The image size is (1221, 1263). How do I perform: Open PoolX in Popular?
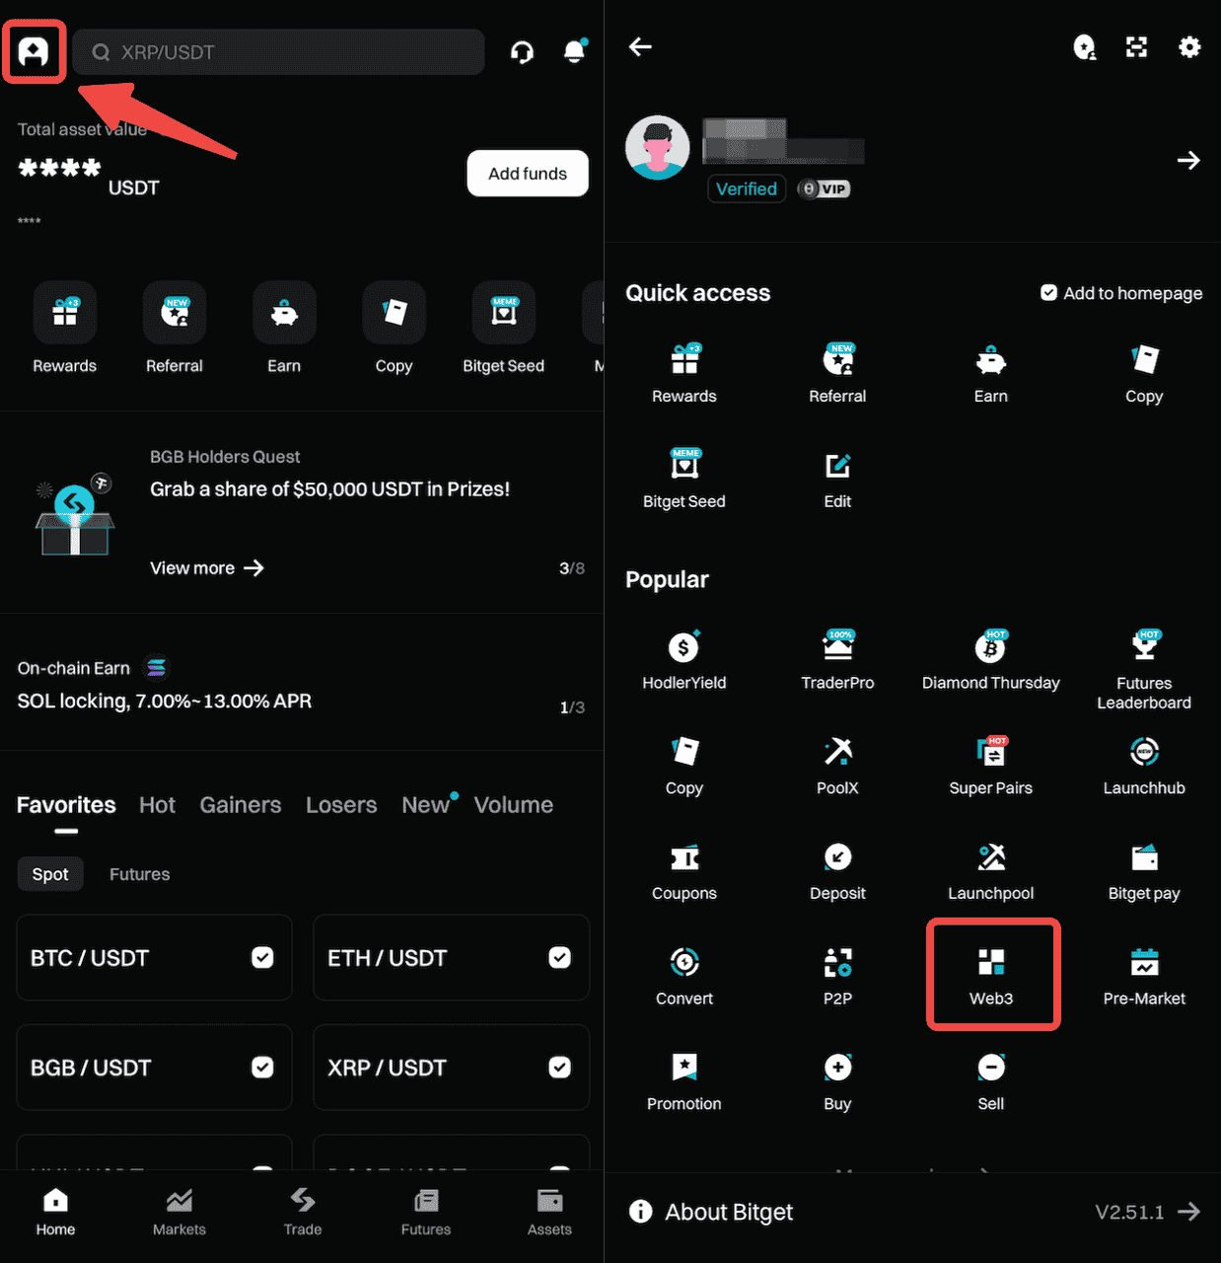[837, 766]
